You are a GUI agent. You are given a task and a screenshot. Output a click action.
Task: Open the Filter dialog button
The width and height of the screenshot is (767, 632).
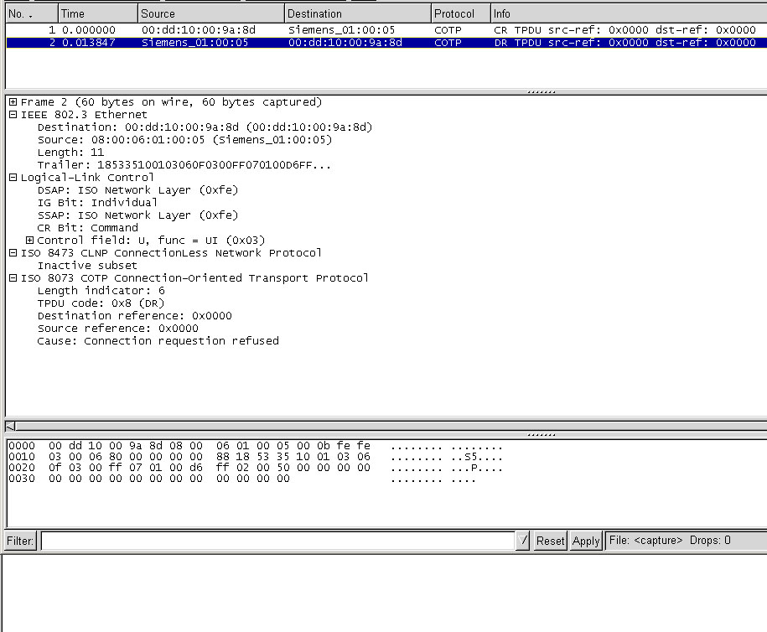pyautogui.click(x=20, y=541)
